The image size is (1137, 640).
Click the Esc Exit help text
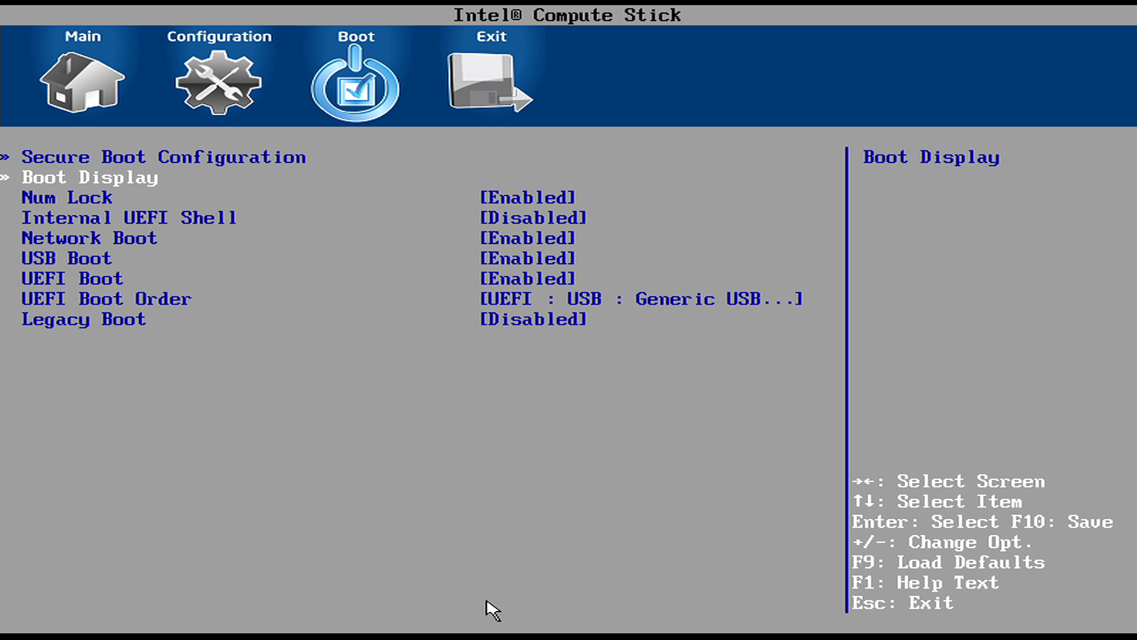(x=902, y=603)
